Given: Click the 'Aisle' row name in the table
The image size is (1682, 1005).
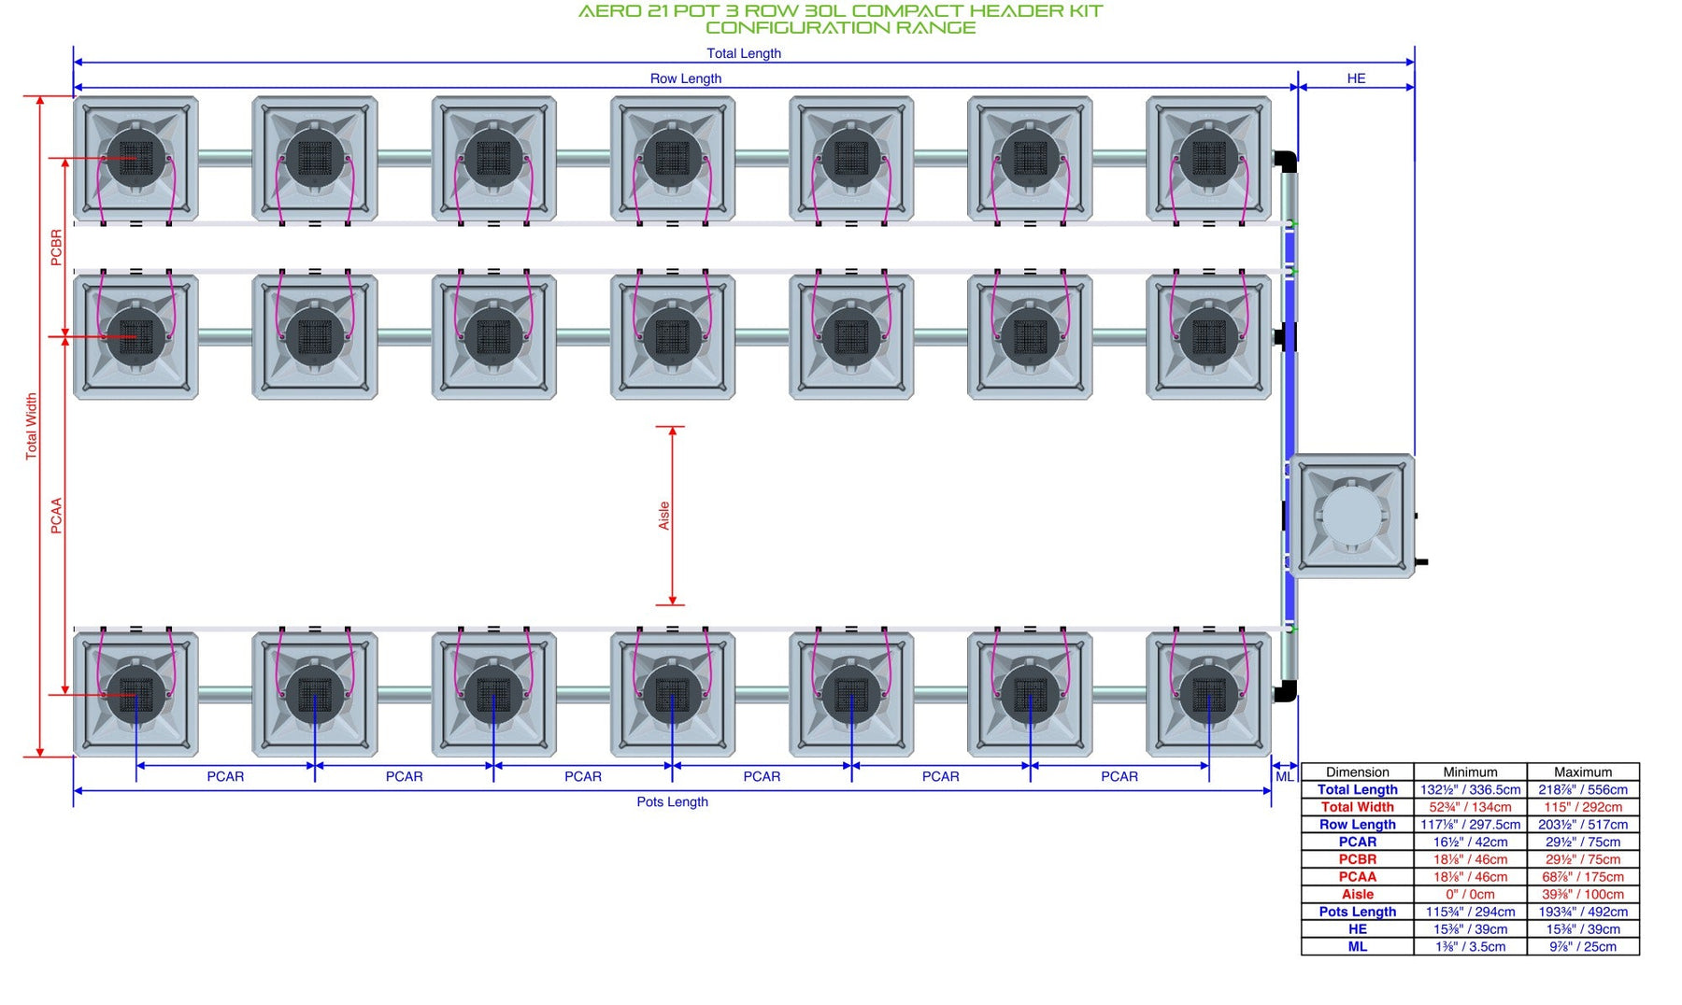Looking at the screenshot, I should pos(1357,894).
